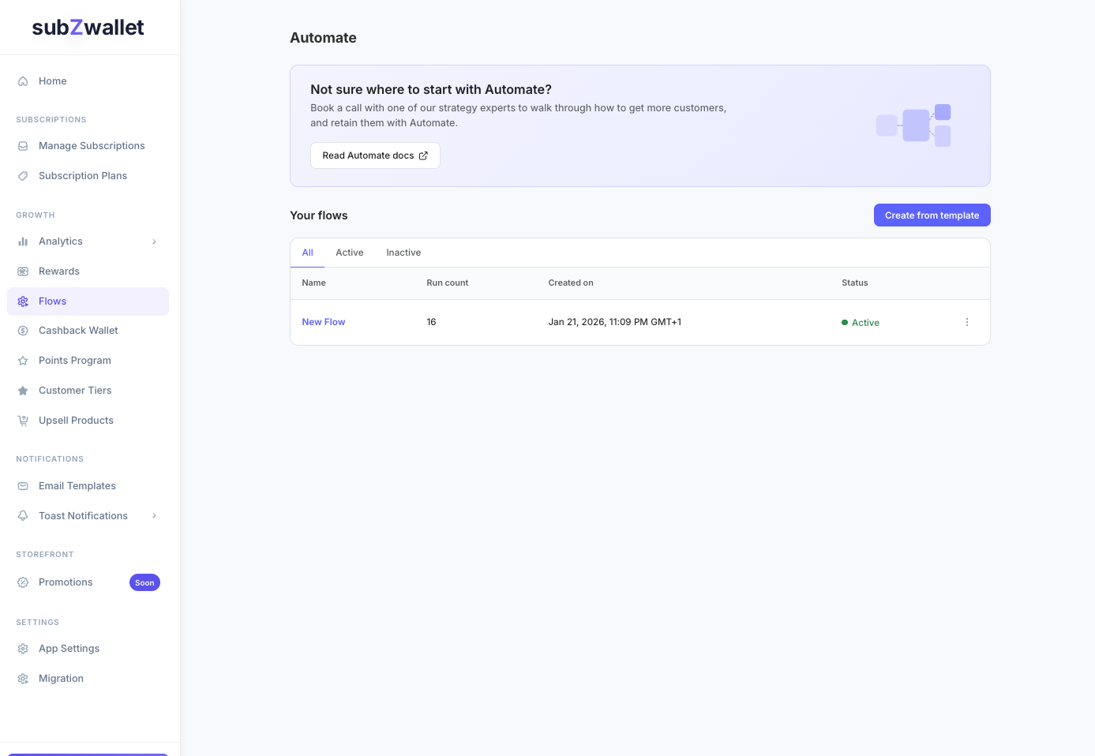Click the Manage Subscriptions inbox icon

[x=23, y=146]
